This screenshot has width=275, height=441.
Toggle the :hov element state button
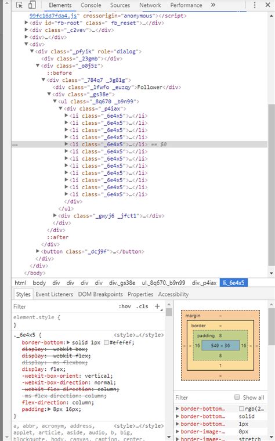(125, 306)
